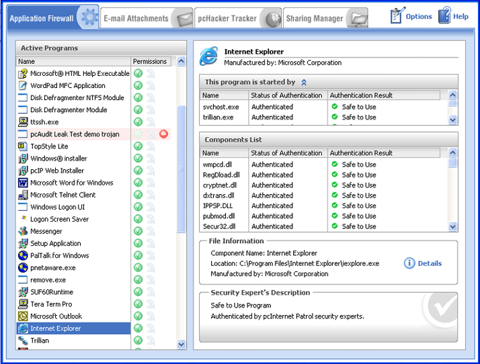
Task: Toggle allow permission for Disk Defragmenter NTFS Module
Action: (138, 97)
